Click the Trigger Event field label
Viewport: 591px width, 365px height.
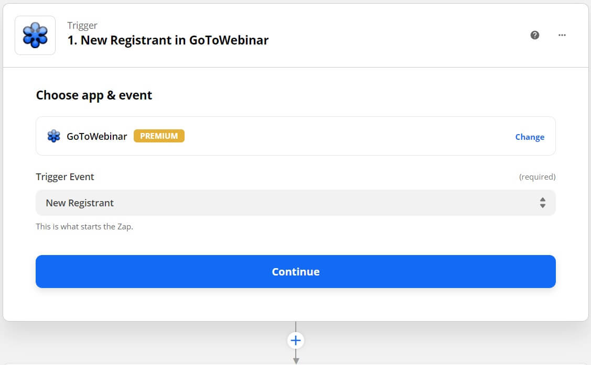[65, 177]
